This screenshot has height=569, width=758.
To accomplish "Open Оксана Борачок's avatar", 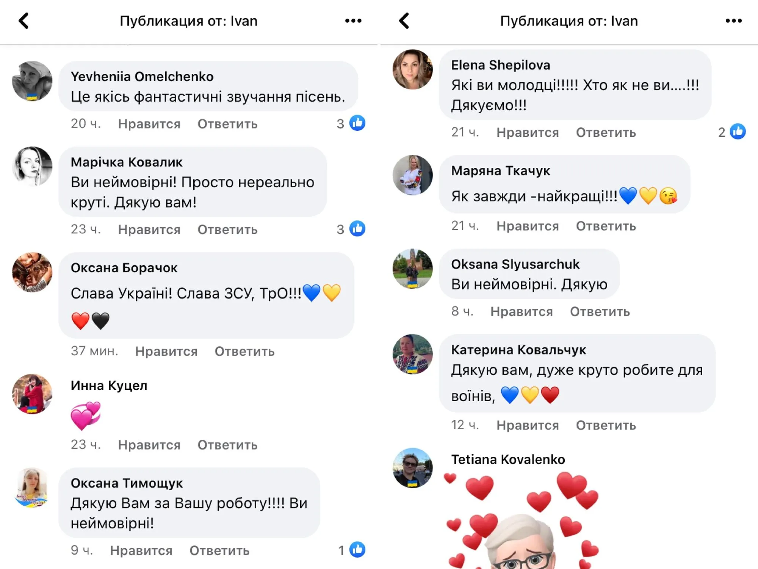I will point(32,272).
